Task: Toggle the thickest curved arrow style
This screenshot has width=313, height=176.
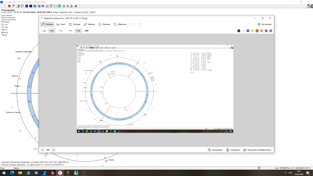Action: pos(87,31)
